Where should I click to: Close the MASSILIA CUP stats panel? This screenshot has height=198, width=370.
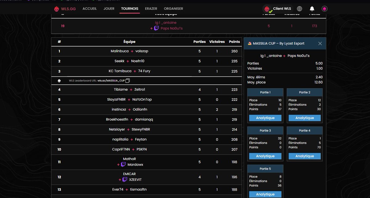point(320,43)
